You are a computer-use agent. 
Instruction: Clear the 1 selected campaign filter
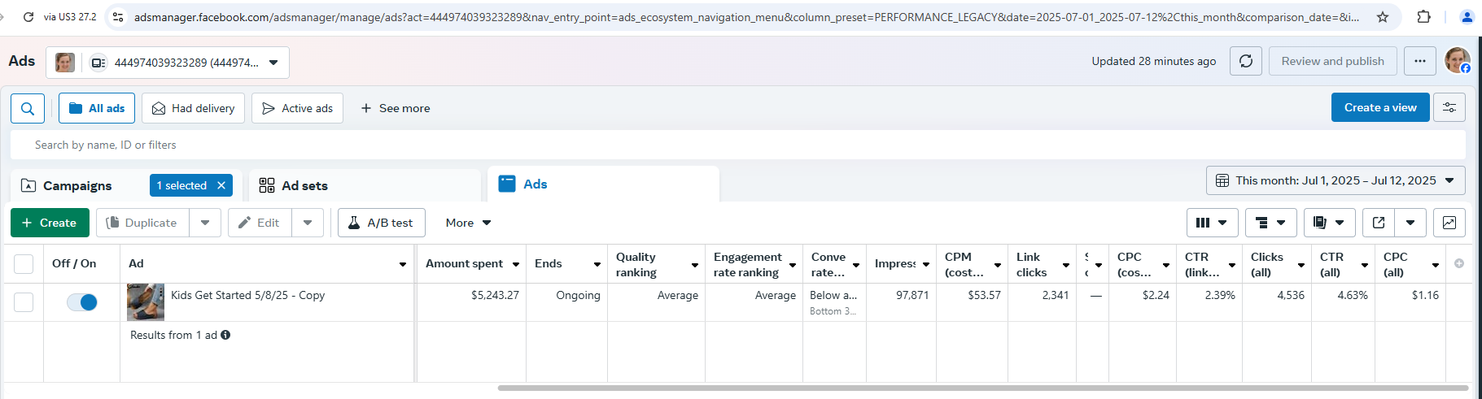click(221, 185)
